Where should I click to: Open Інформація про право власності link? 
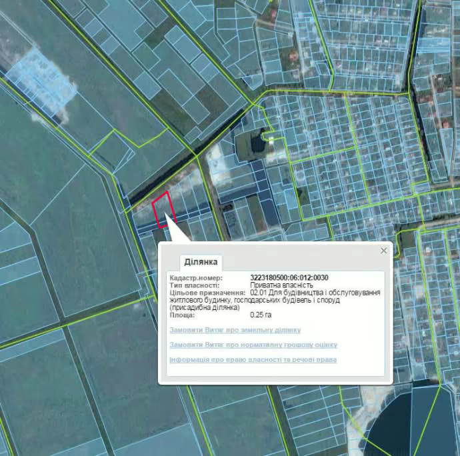253,360
